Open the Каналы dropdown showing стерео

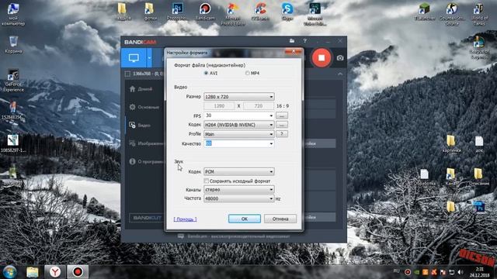click(239, 189)
